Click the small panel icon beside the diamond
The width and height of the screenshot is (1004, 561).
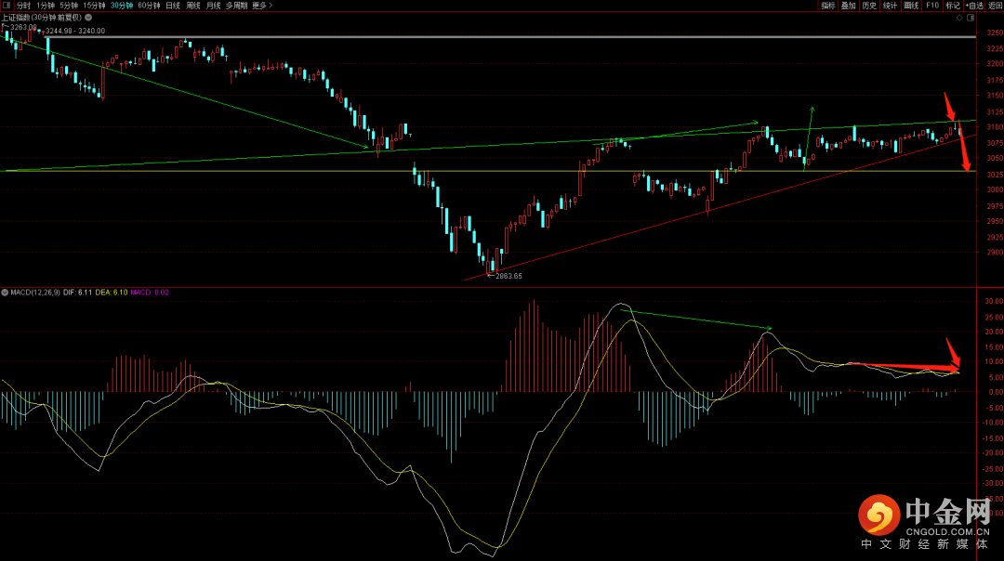(x=971, y=17)
